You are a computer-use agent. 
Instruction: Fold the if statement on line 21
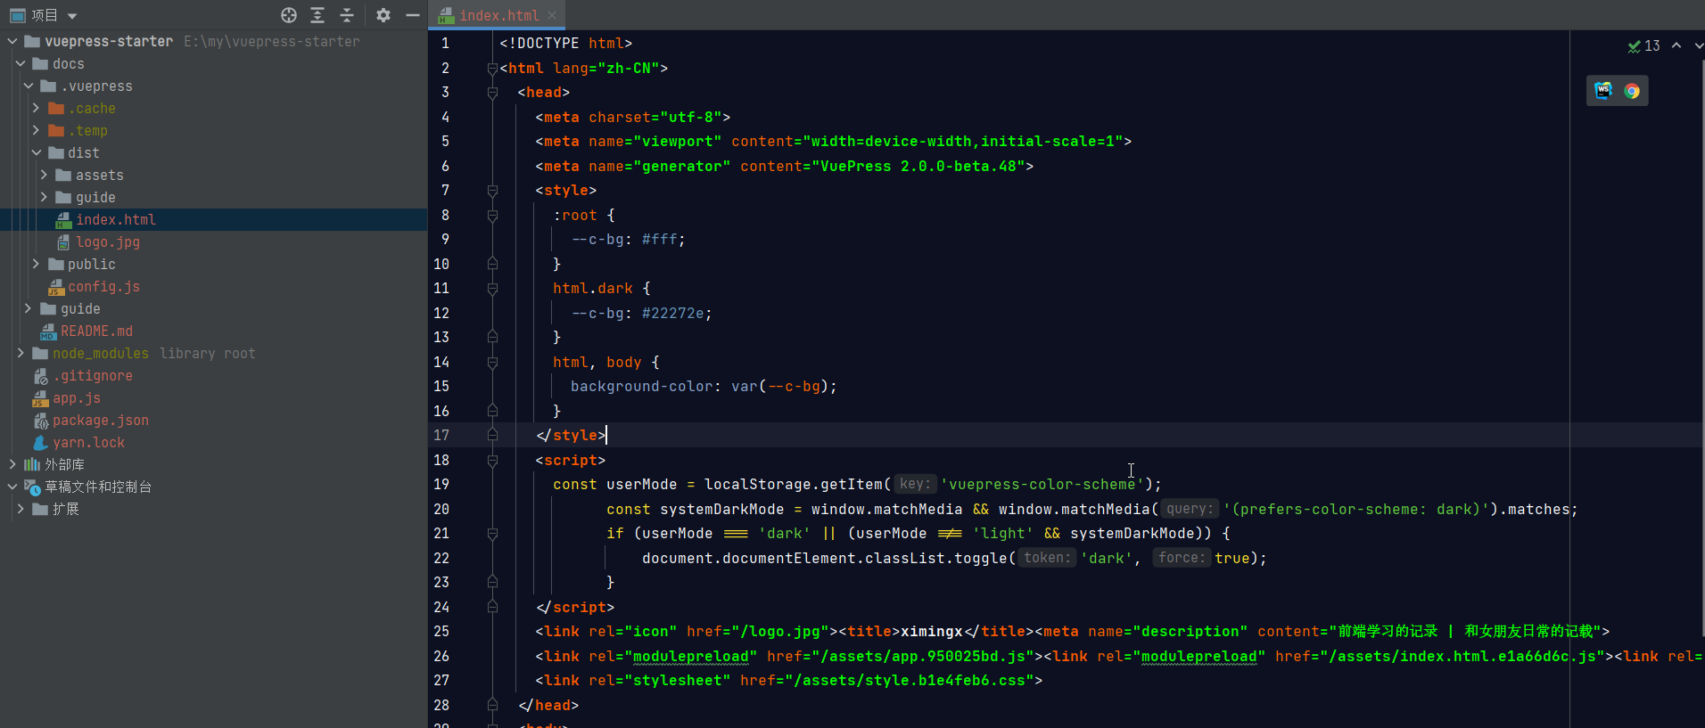[492, 533]
